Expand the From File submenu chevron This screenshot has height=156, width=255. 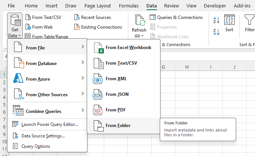point(83,47)
